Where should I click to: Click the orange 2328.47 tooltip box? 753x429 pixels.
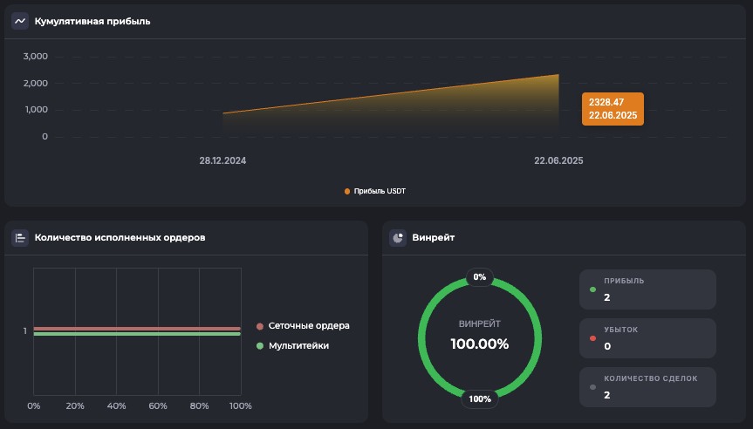click(x=613, y=109)
